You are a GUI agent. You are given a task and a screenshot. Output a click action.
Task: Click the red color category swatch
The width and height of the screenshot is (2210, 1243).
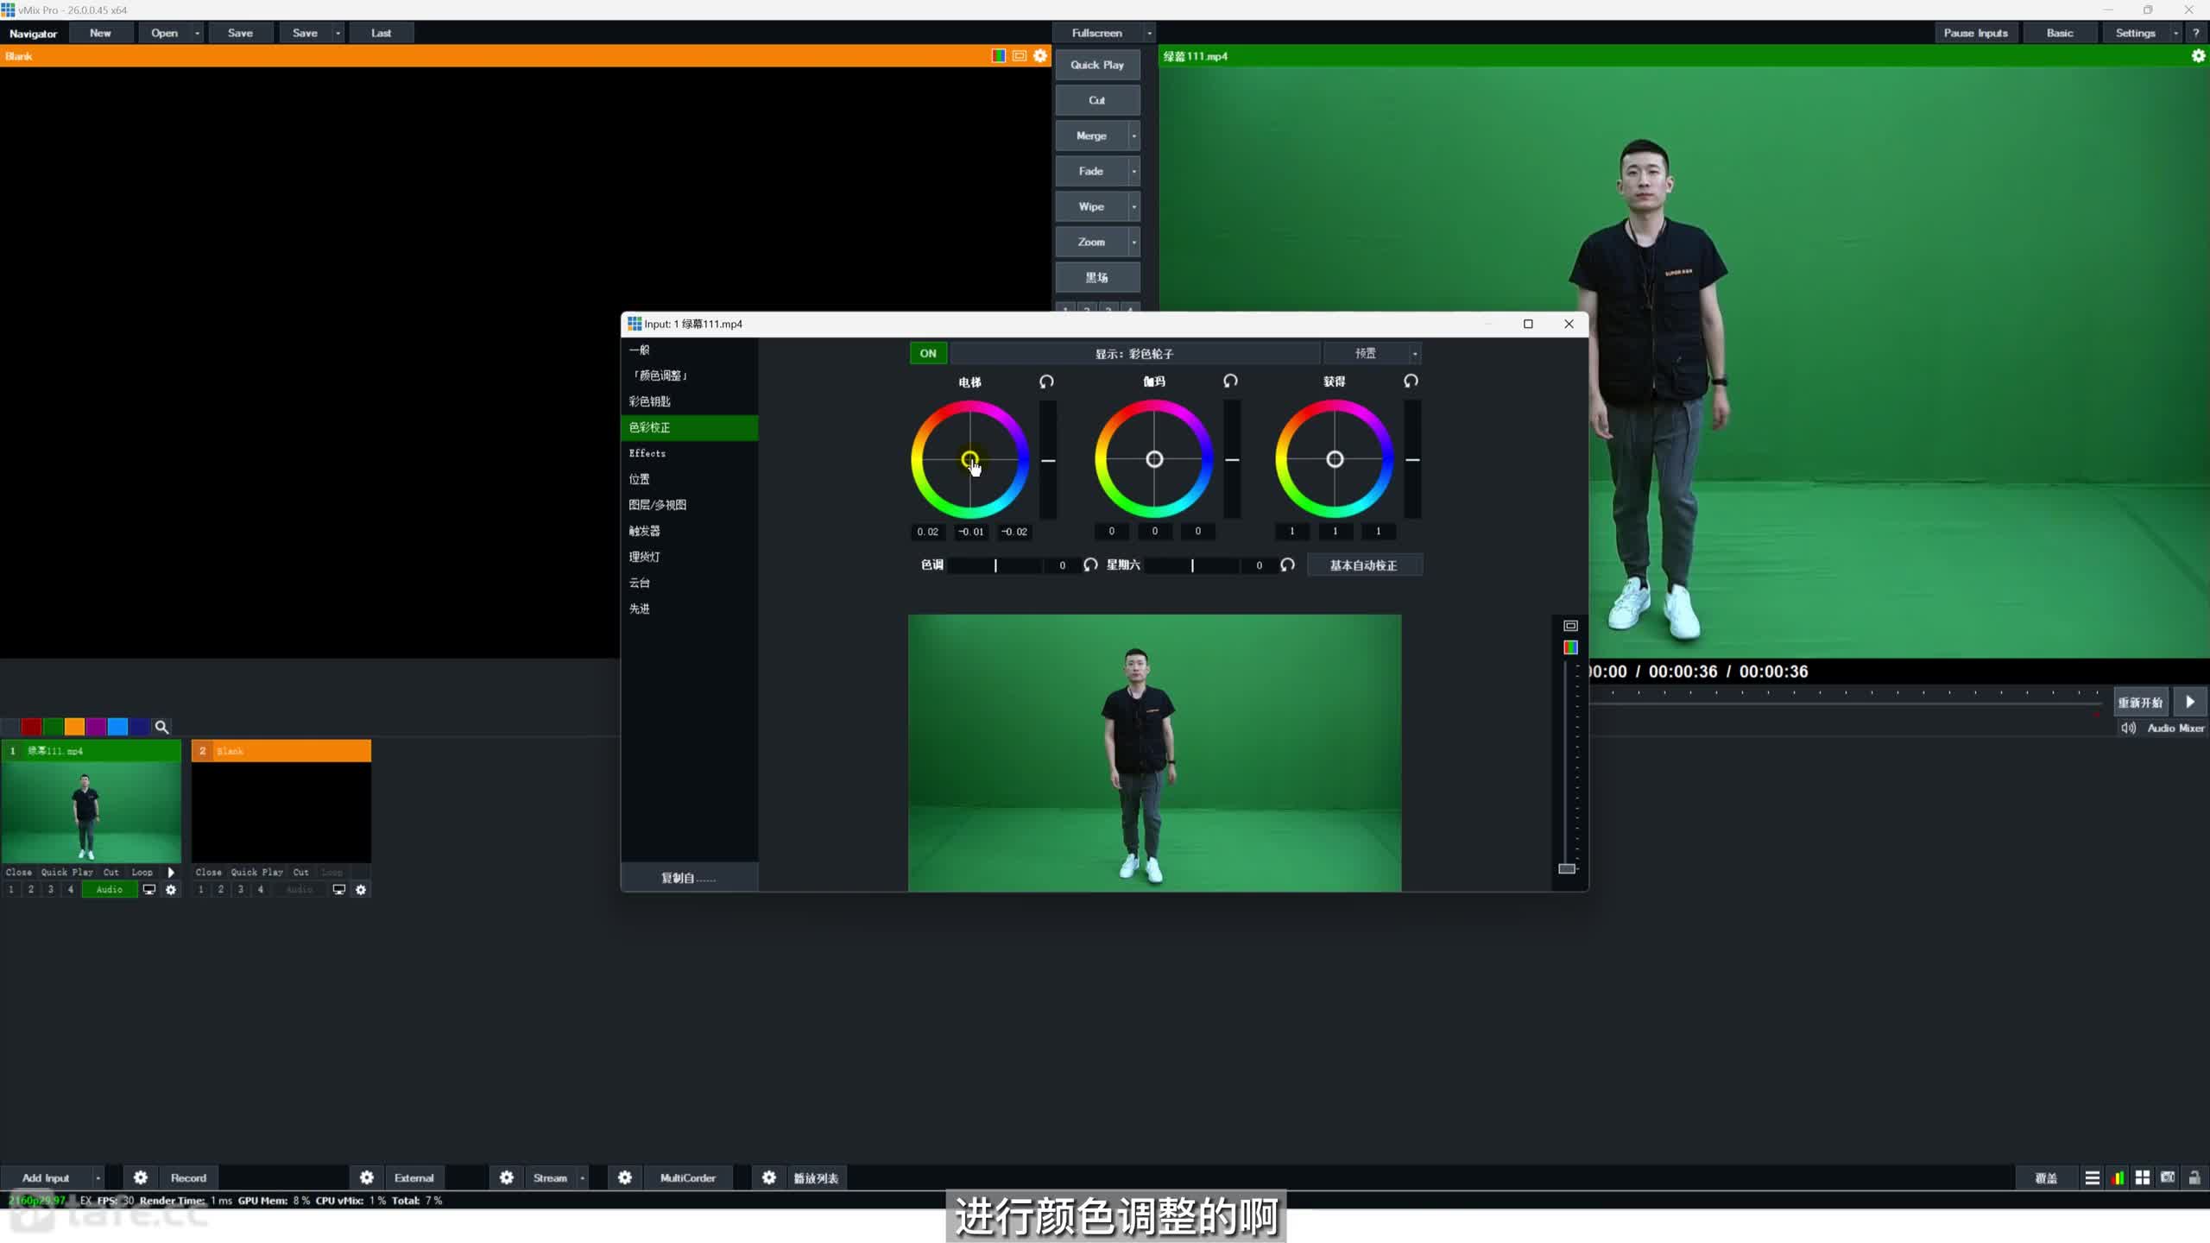click(31, 727)
